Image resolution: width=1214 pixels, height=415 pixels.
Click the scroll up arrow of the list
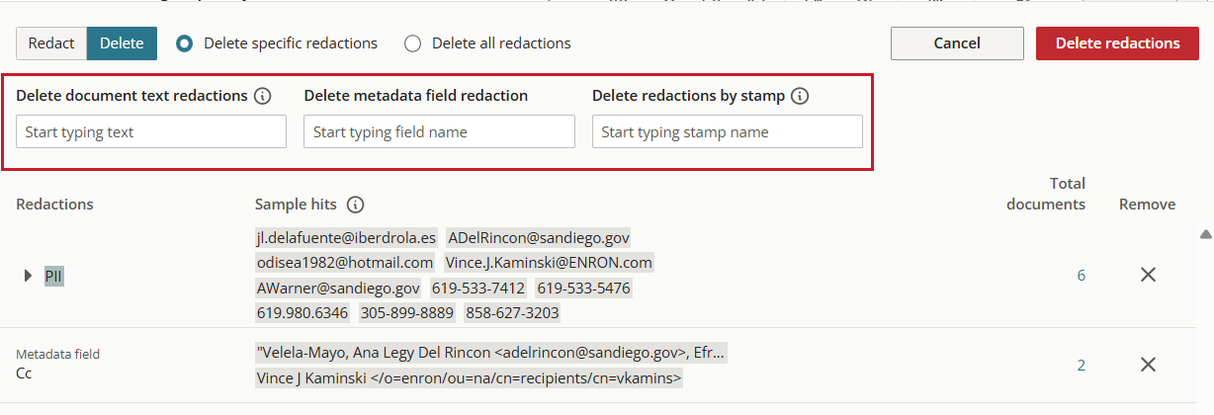point(1205,234)
